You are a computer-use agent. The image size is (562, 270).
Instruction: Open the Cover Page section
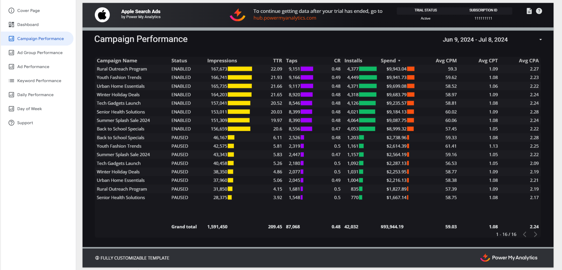tap(28, 11)
